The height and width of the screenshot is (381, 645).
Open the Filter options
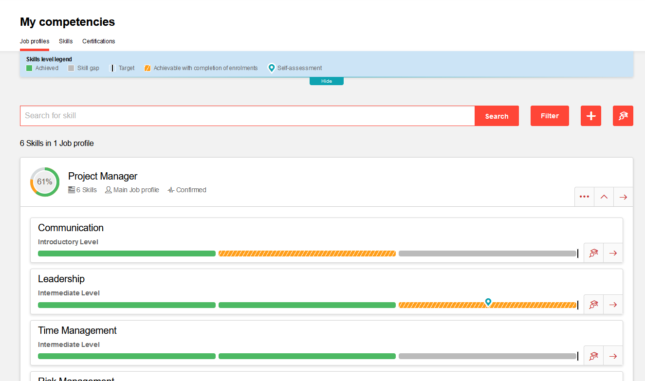(x=550, y=116)
